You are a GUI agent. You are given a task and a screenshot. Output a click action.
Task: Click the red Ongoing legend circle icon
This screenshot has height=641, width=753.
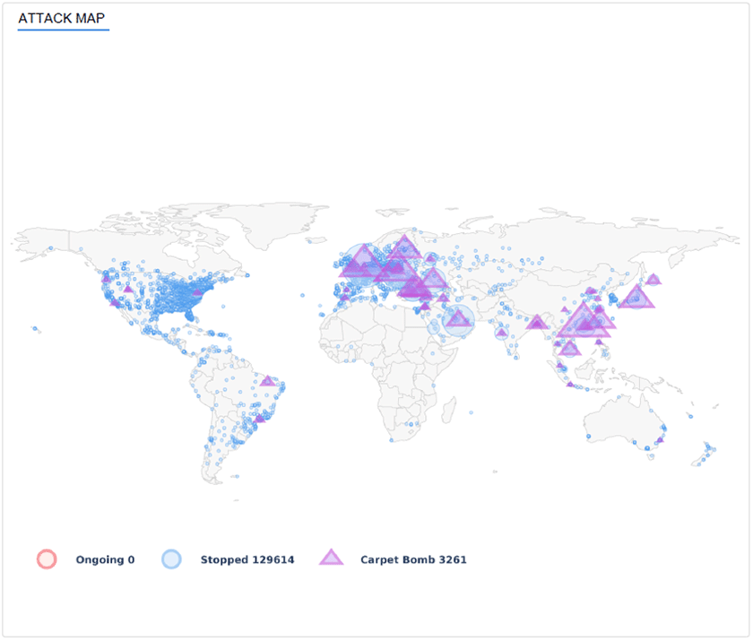click(x=47, y=559)
